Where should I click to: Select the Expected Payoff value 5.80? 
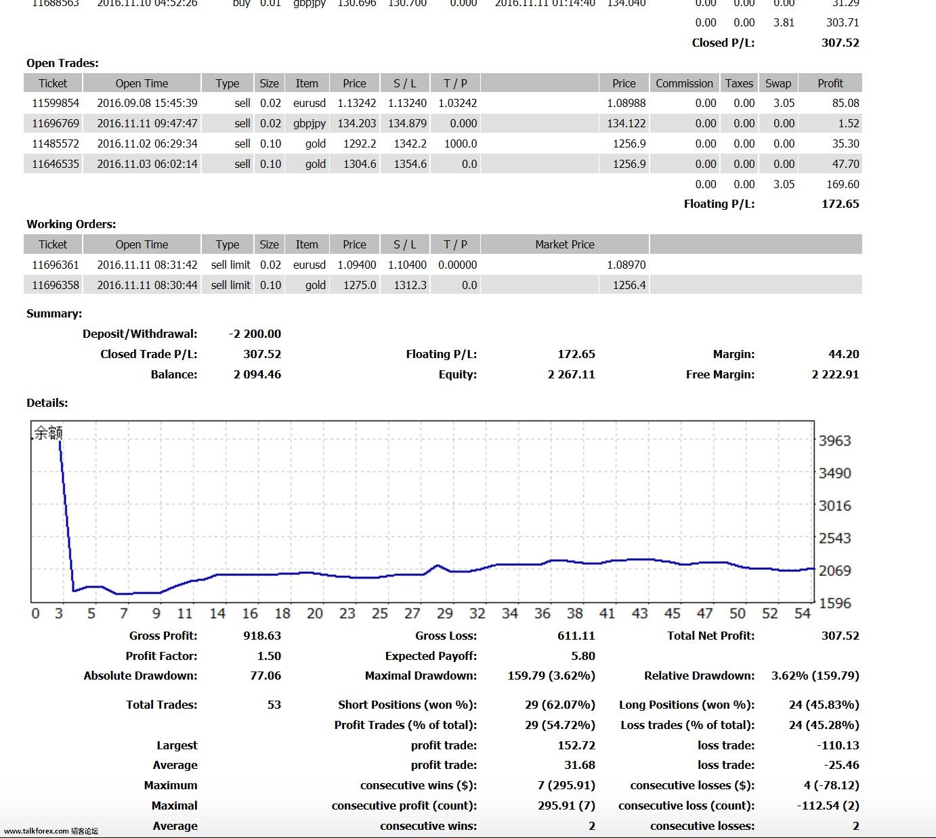(x=583, y=656)
